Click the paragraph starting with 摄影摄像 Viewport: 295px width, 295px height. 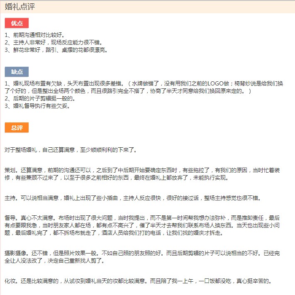142,257
